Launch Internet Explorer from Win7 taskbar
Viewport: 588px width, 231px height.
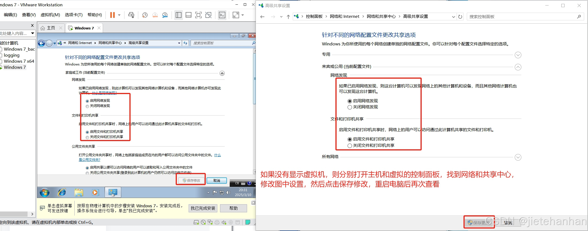(x=62, y=192)
